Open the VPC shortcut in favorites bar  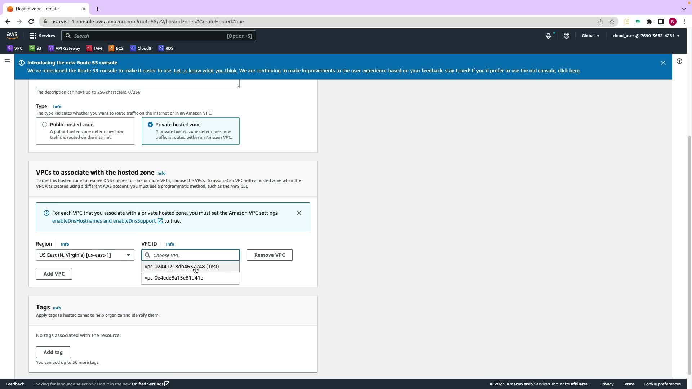click(15, 48)
